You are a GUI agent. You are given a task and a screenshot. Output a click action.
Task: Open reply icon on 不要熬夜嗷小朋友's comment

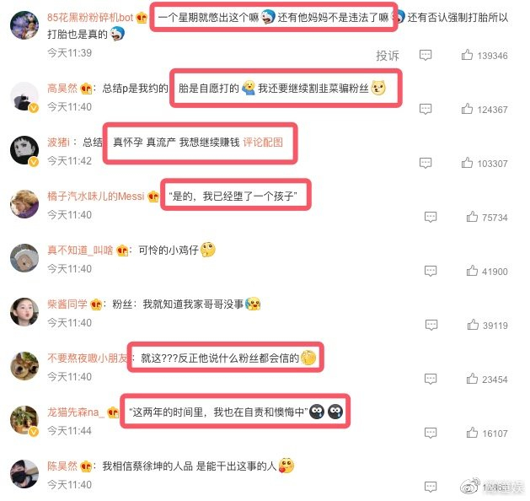coord(431,379)
